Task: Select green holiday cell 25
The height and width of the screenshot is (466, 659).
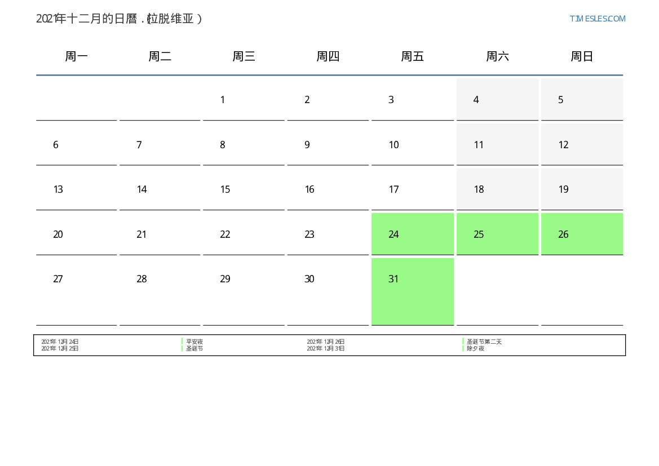Action: (497, 234)
